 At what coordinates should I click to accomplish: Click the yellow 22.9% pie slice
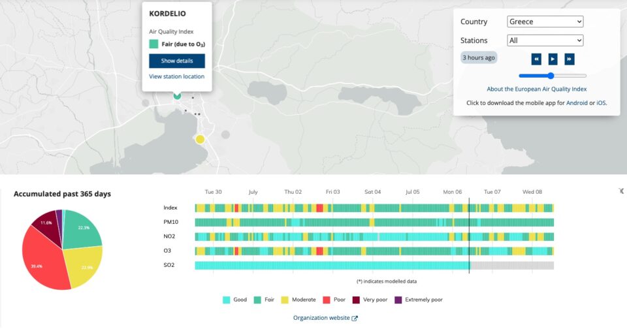click(84, 266)
